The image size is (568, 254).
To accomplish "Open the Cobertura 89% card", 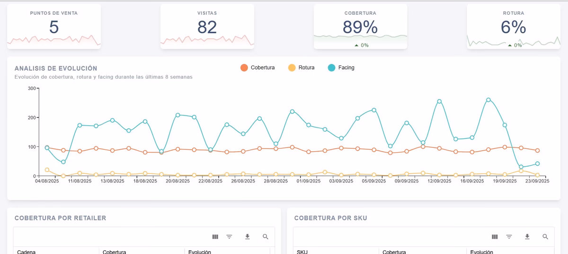I will tap(360, 26).
